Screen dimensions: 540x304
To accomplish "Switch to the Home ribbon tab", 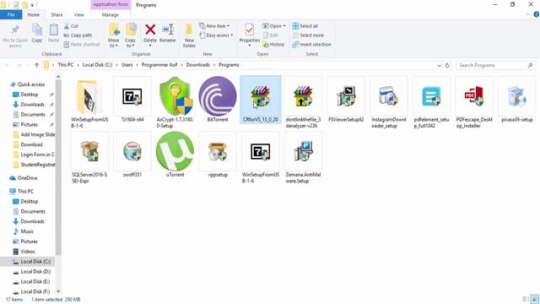I will tap(34, 14).
